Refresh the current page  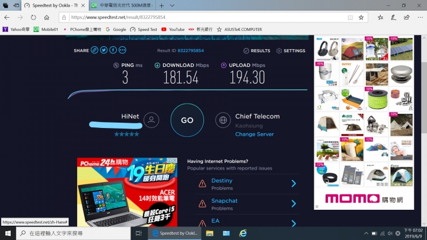tap(33, 17)
